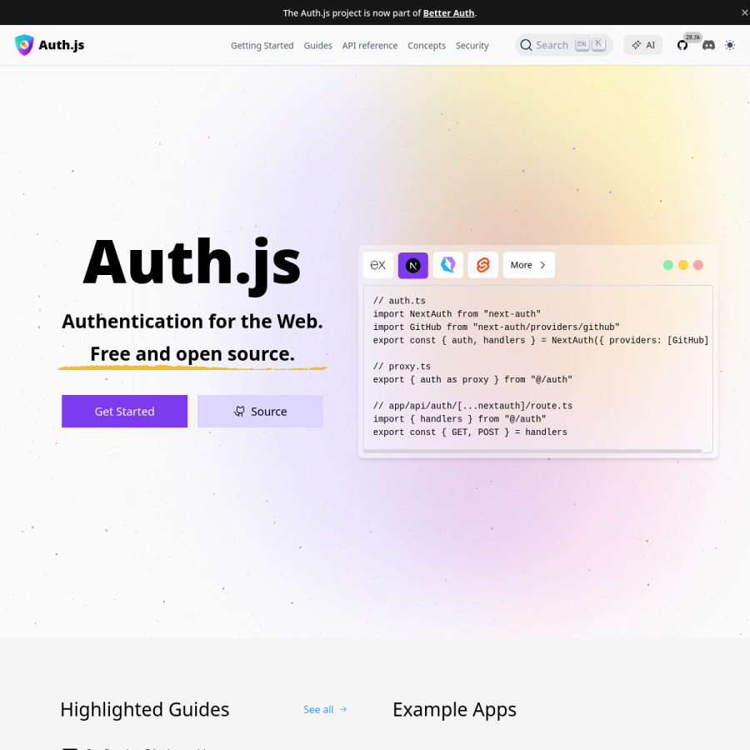Select the Qwik framework tab

[x=447, y=265]
